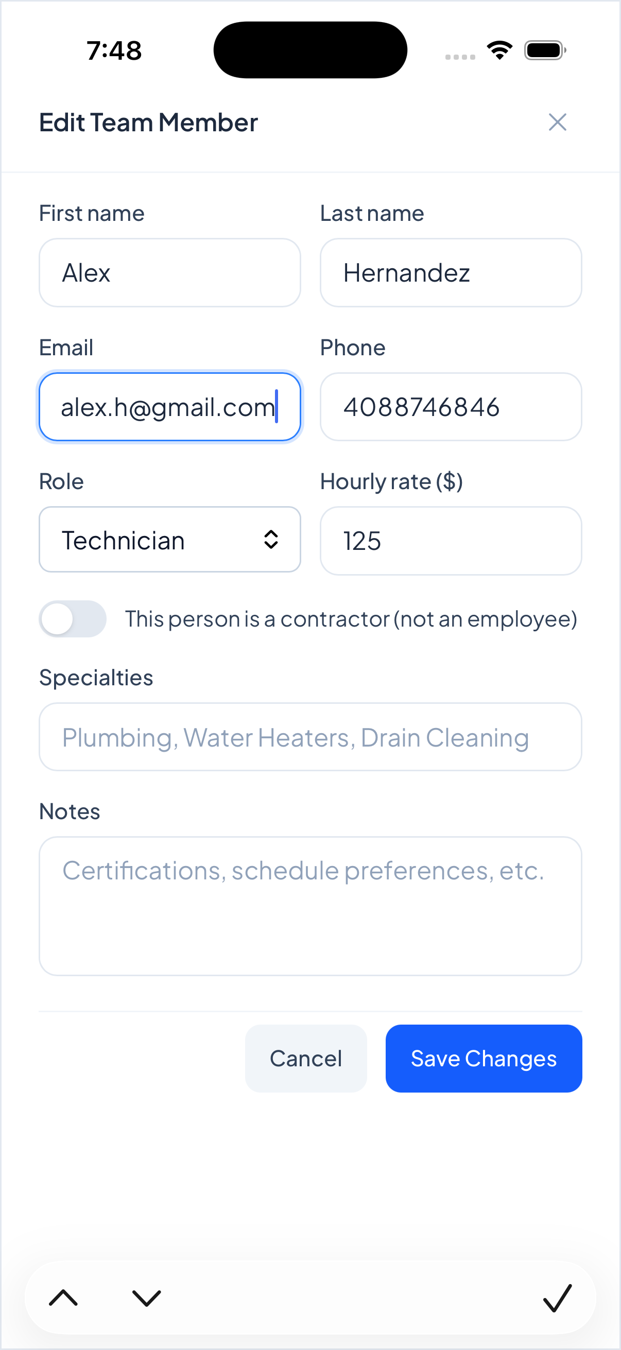Tap the battery status icon

[x=544, y=50]
